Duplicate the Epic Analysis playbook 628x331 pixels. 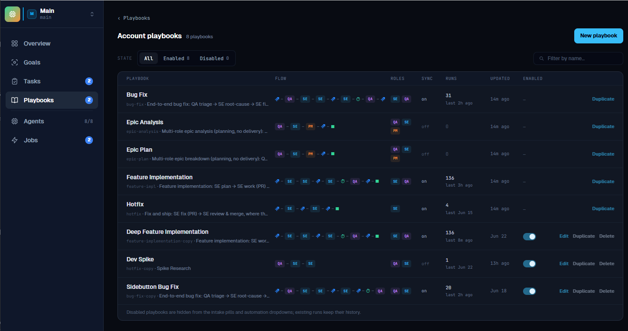(x=603, y=126)
